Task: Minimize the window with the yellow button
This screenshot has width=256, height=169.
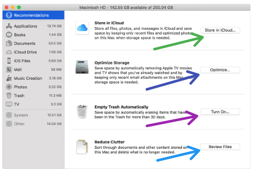Action: click(13, 7)
